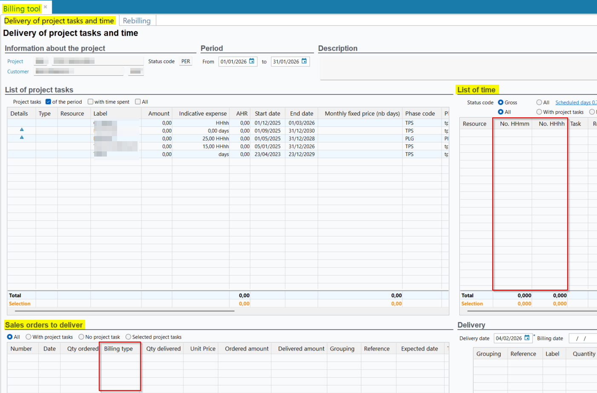The width and height of the screenshot is (597, 393).
Task: Select the Gross status code radio button
Action: 501,103
